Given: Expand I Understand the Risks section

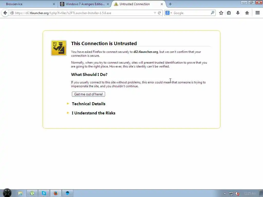Looking at the screenshot, I should pos(93,113).
